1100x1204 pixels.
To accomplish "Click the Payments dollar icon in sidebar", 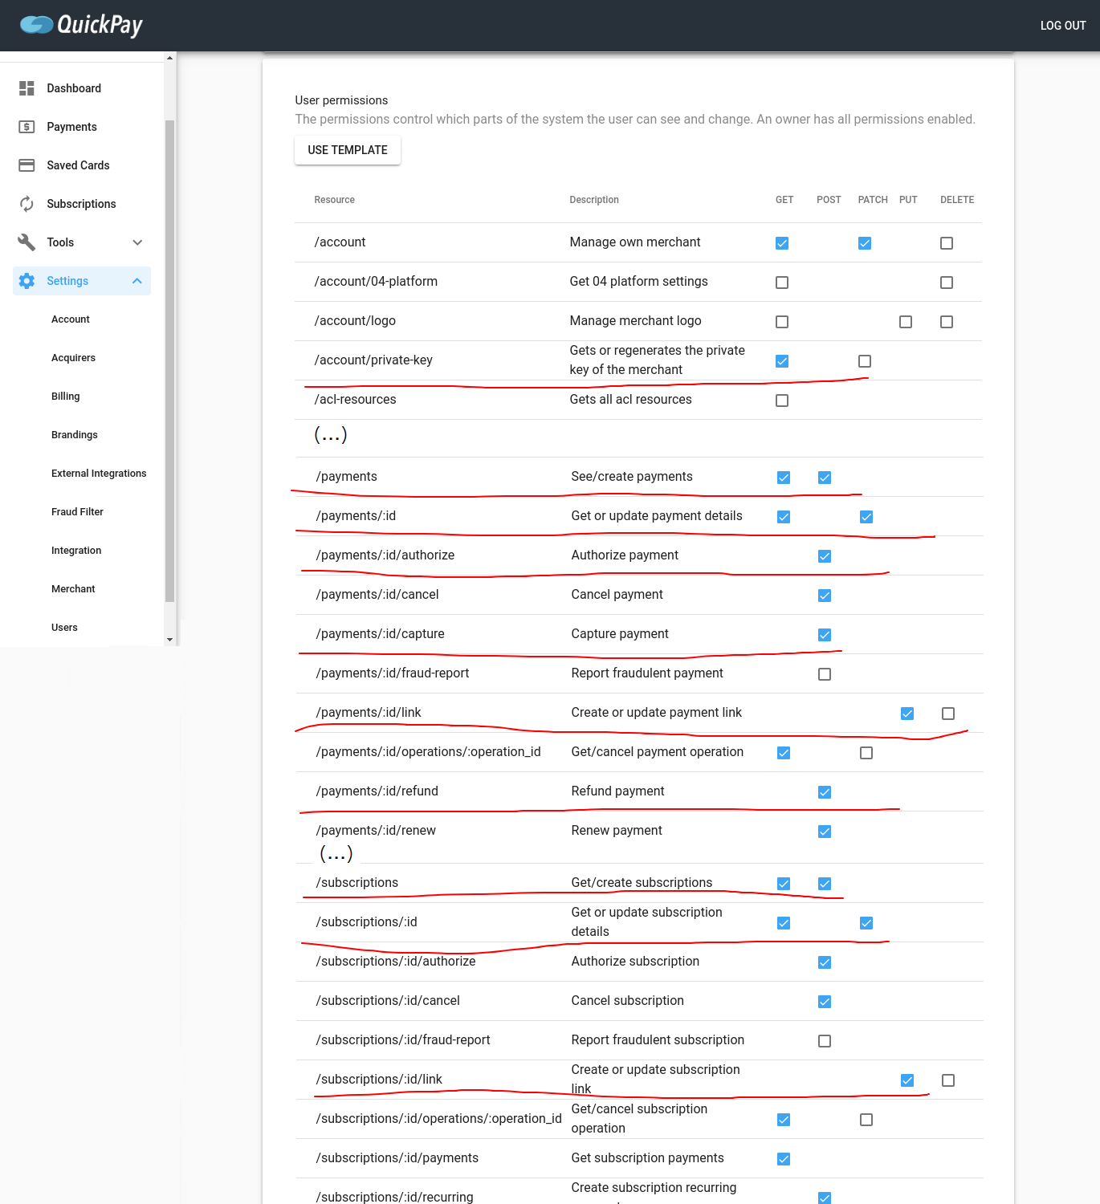I will tap(26, 127).
